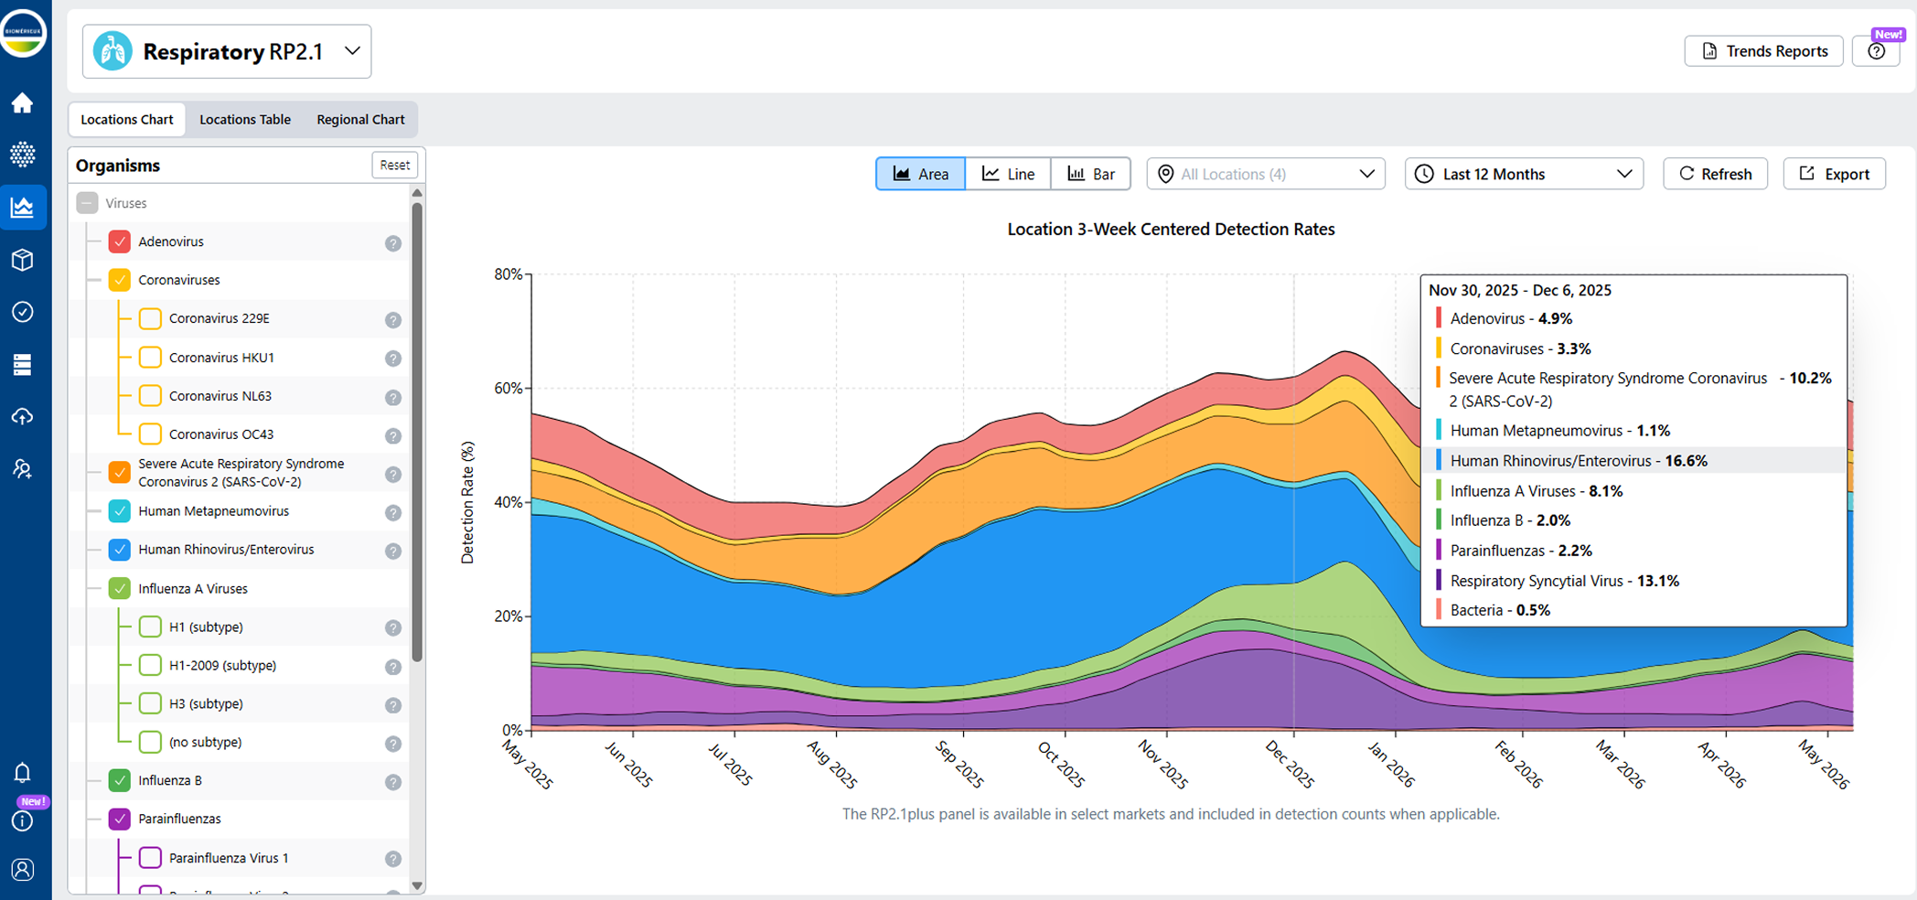Open the Last 12 Months dropdown
This screenshot has width=1917, height=900.
(1524, 174)
